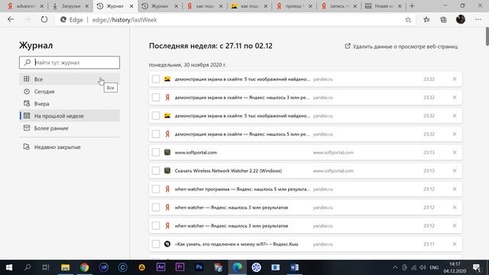Open the notification center icon
489x275 pixels.
pos(477,267)
